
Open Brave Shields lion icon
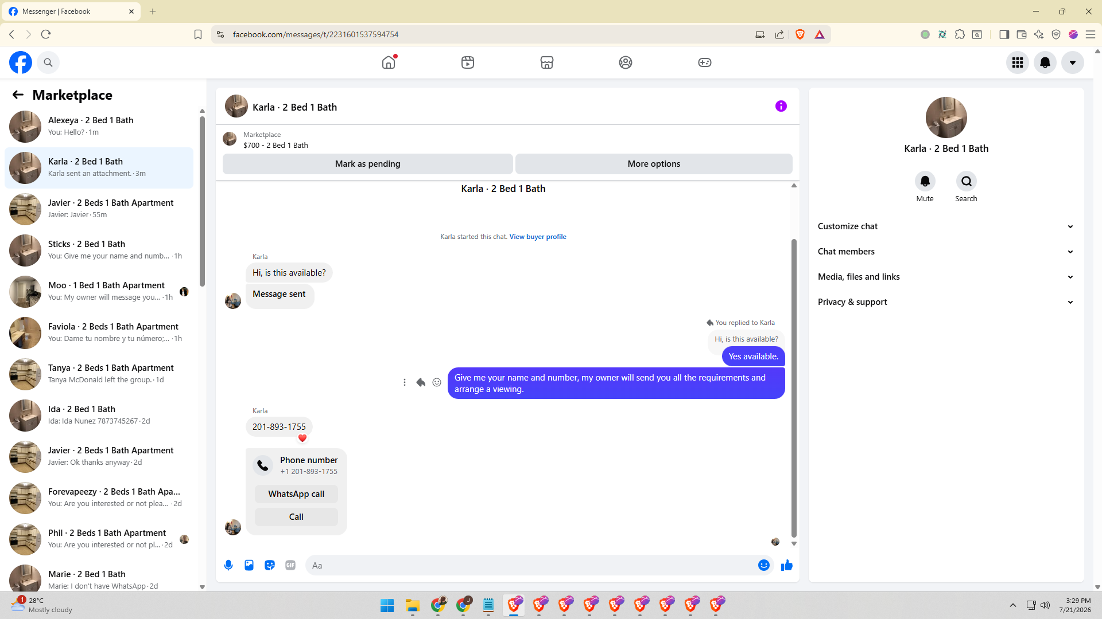pos(800,34)
